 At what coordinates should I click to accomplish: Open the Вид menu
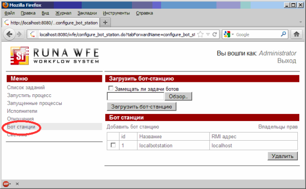[45, 13]
